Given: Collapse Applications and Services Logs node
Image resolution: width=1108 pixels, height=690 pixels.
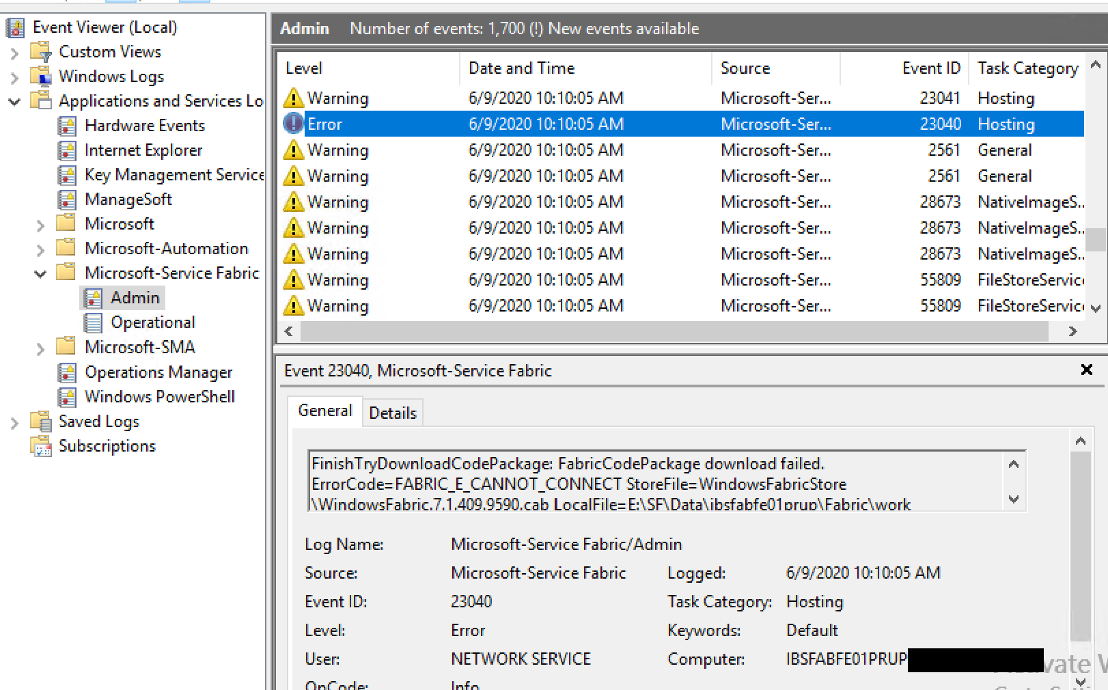Looking at the screenshot, I should pyautogui.click(x=14, y=102).
